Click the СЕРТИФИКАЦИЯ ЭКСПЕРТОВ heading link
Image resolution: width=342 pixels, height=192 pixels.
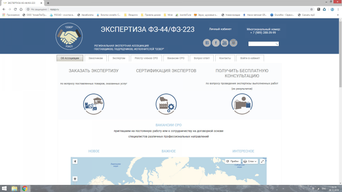point(166,71)
